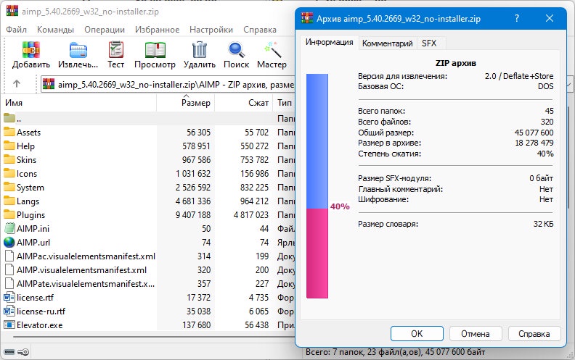This screenshot has height=360, width=575.
Task: Click the drive icon in status bar
Action: pyautogui.click(x=9, y=352)
